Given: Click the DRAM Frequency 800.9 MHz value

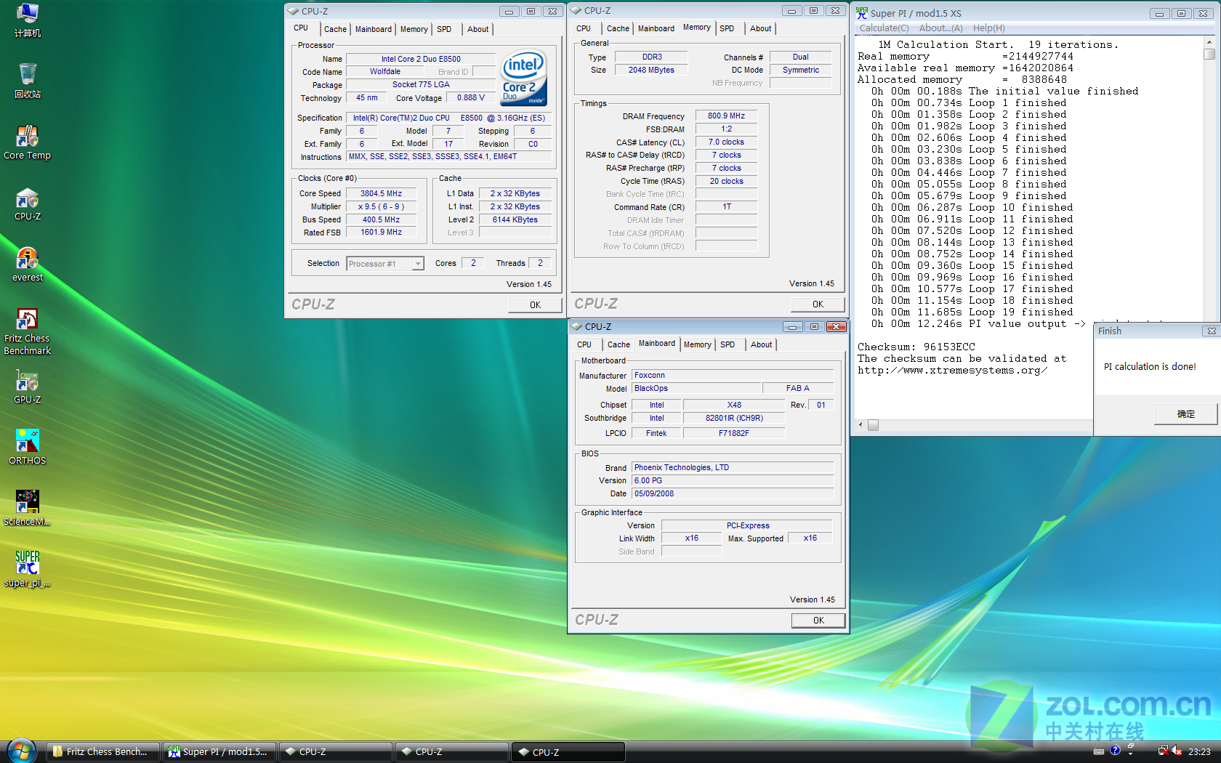Looking at the screenshot, I should 726,116.
